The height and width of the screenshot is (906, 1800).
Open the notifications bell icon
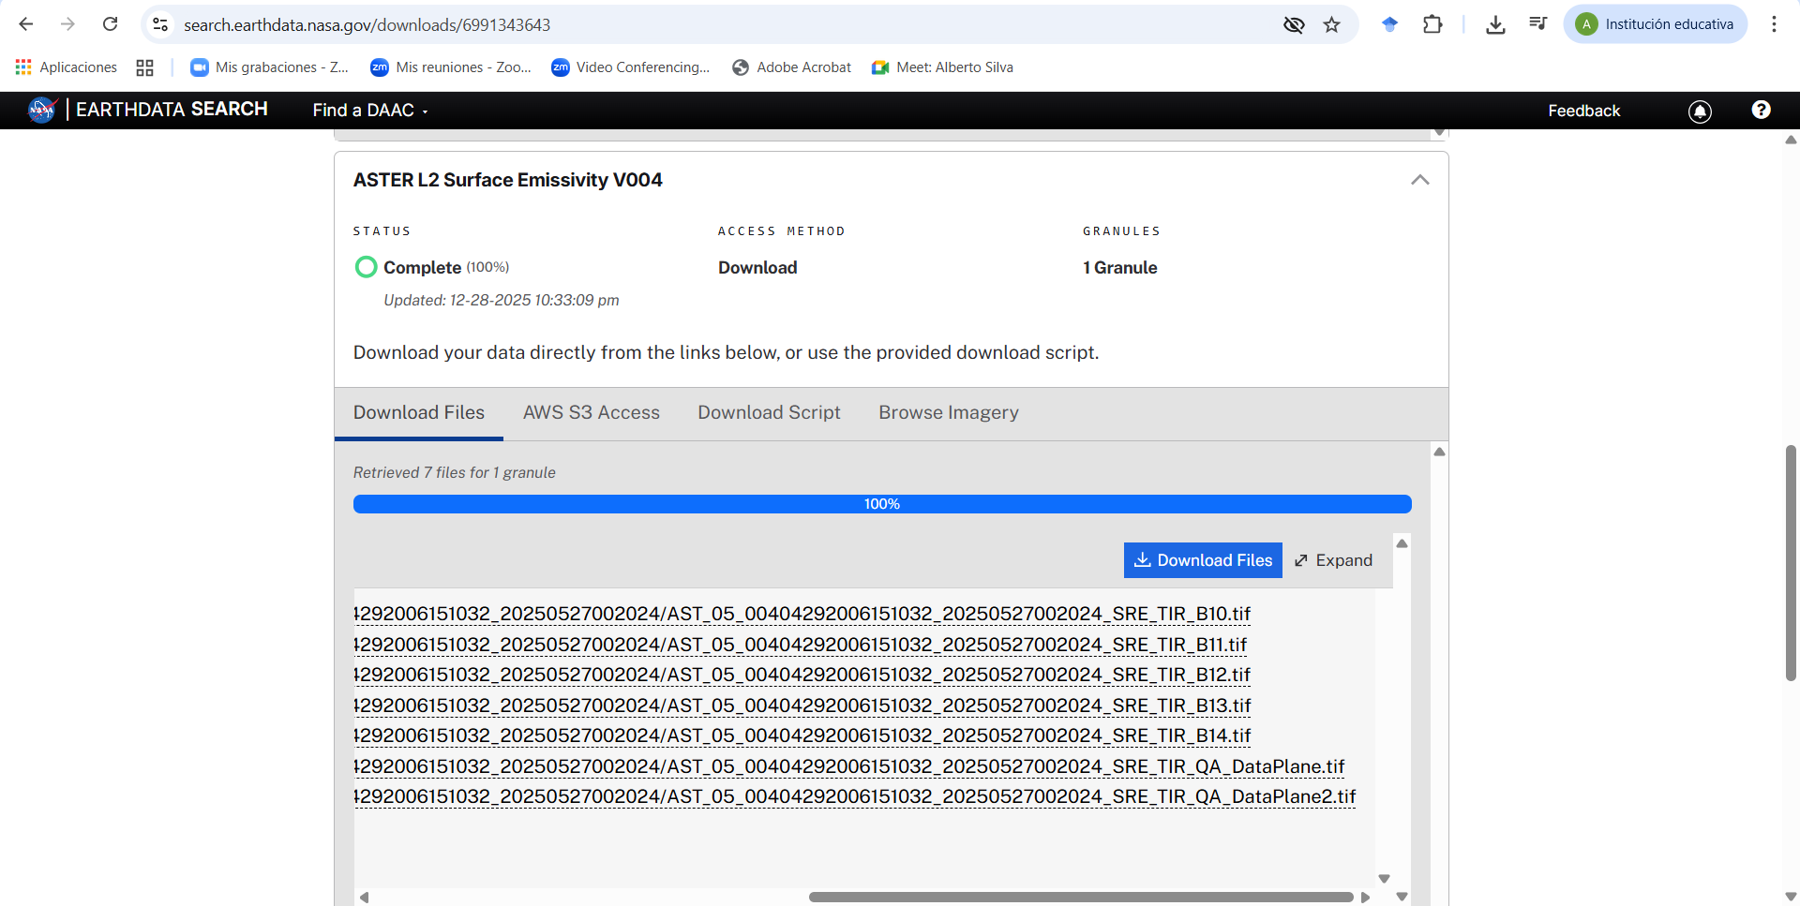(x=1700, y=111)
